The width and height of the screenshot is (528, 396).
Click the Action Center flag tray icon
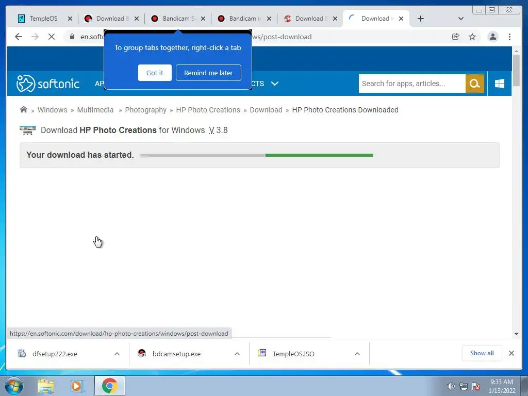click(476, 386)
